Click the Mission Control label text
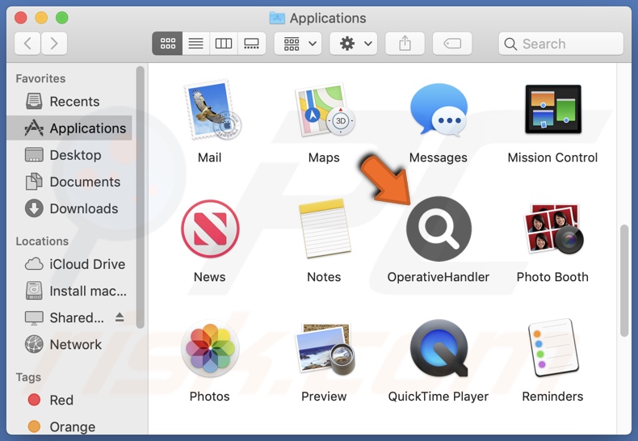Viewport: 638px width, 441px height. click(x=552, y=157)
